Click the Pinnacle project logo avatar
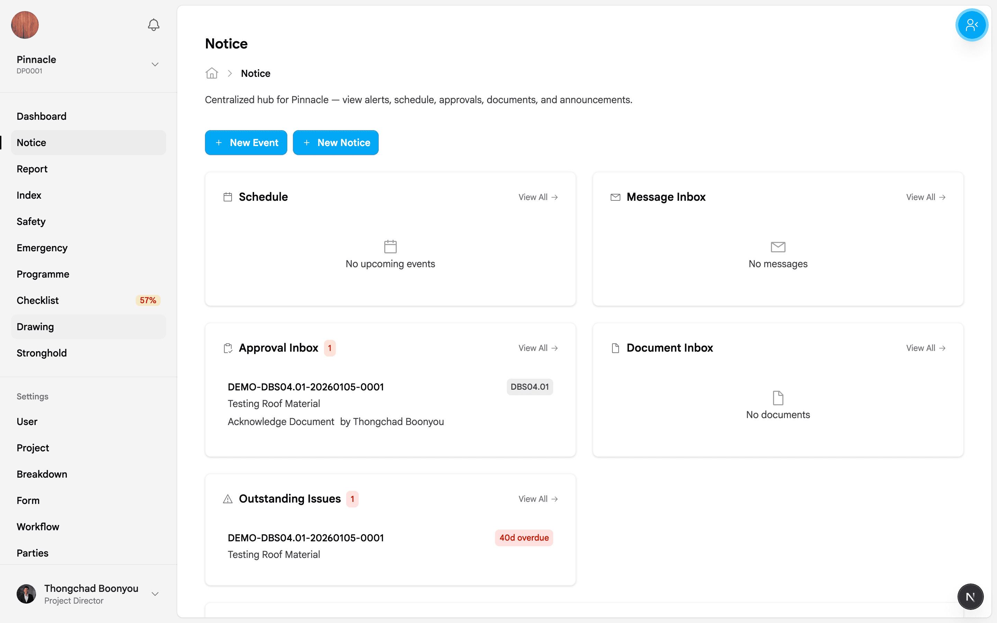This screenshot has width=997, height=623. pyautogui.click(x=25, y=25)
